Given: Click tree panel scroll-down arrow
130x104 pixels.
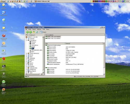Looking at the screenshot, I should 43,72.
